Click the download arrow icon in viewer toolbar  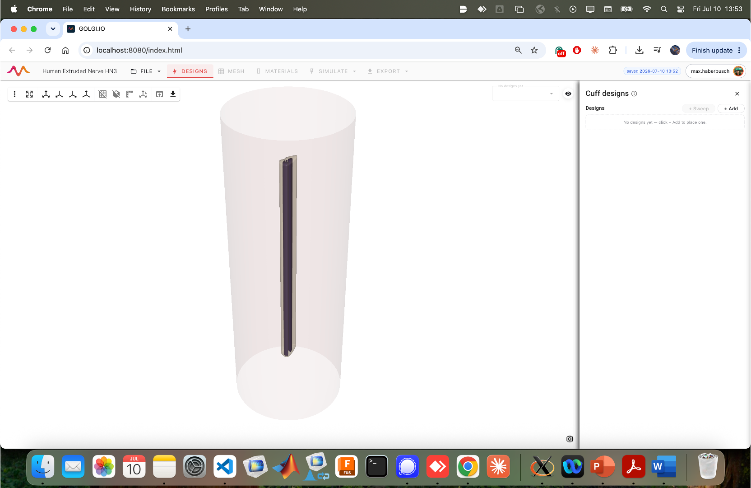pyautogui.click(x=173, y=94)
